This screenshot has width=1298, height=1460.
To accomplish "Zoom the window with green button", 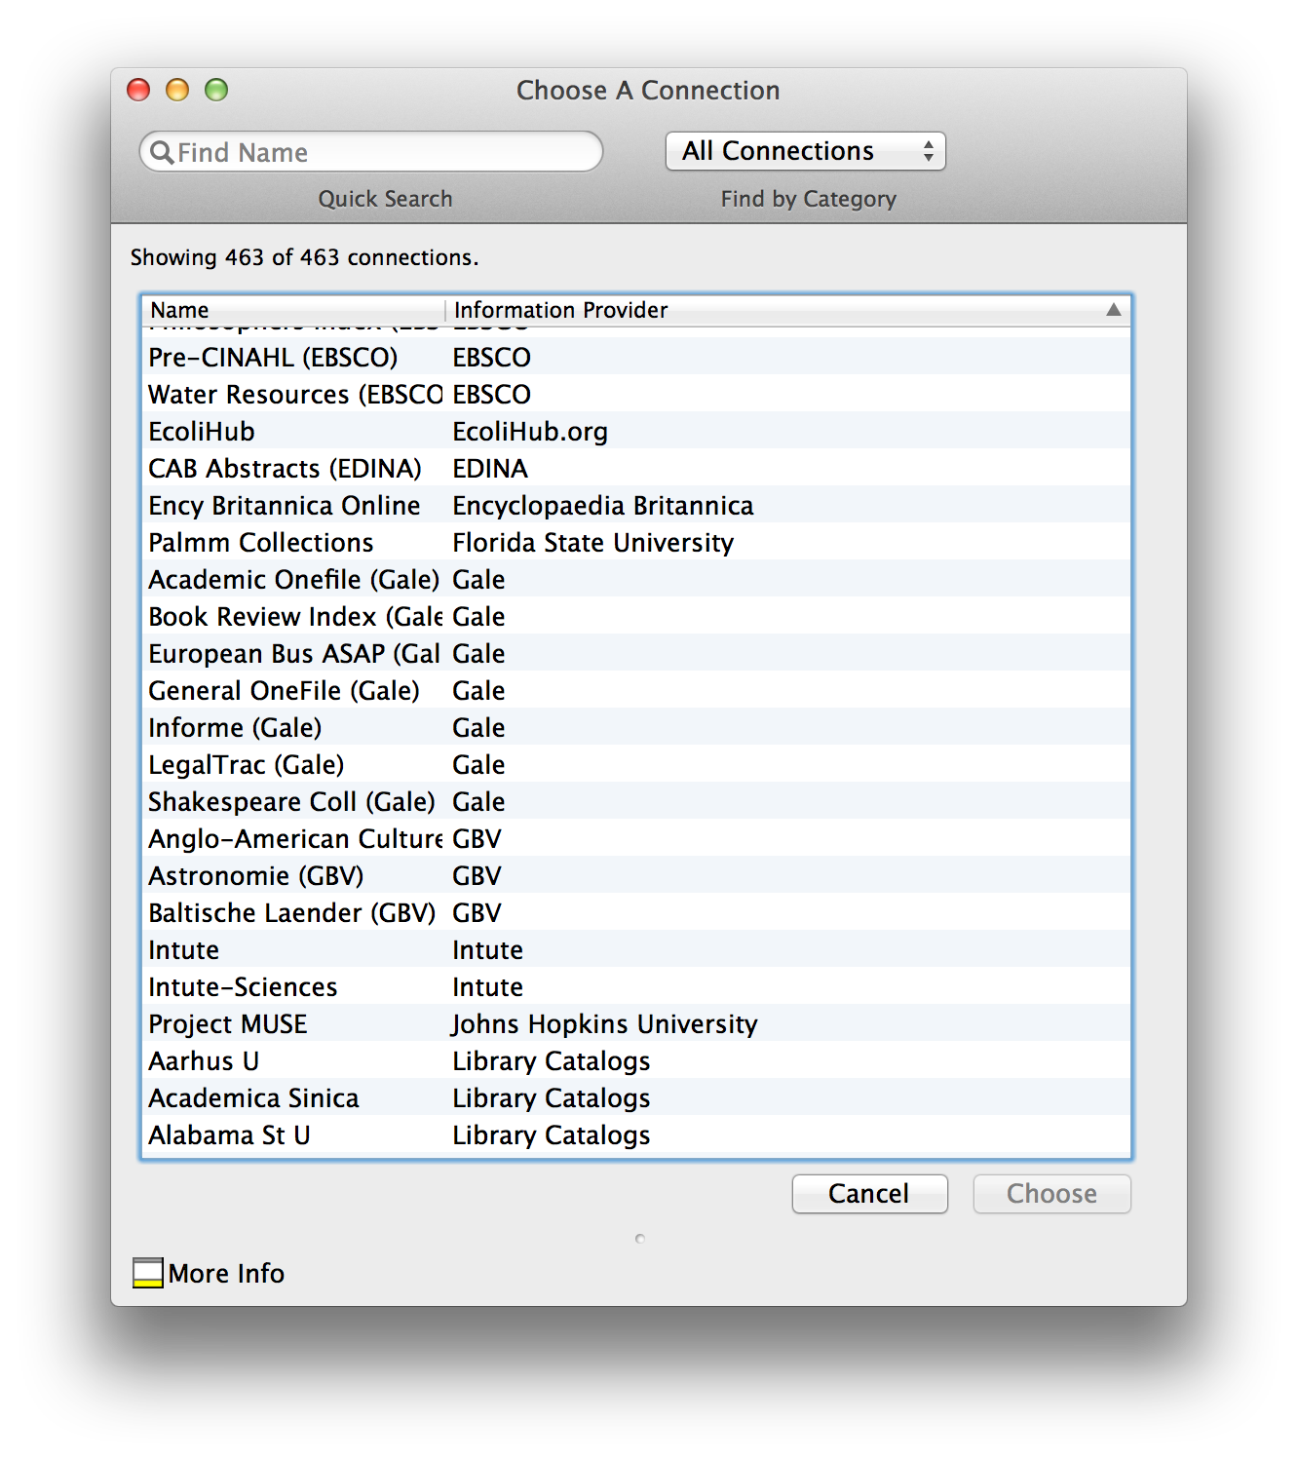I will pos(216,90).
